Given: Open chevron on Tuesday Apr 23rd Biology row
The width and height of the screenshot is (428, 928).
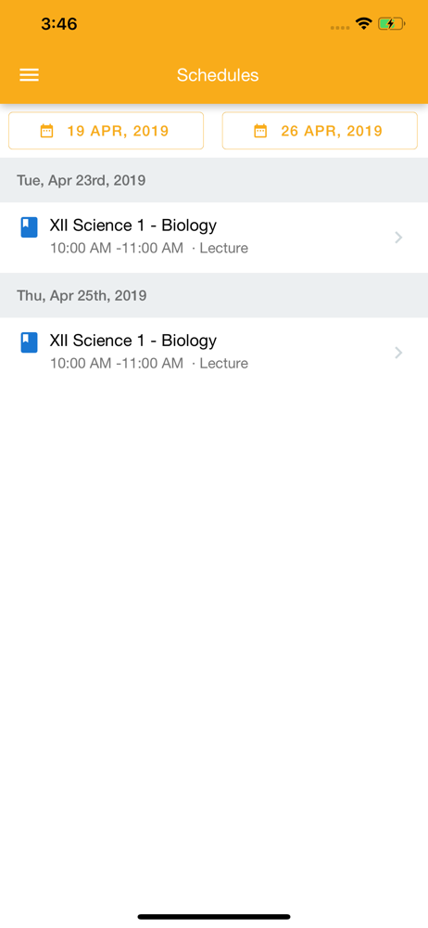Looking at the screenshot, I should click(x=399, y=238).
